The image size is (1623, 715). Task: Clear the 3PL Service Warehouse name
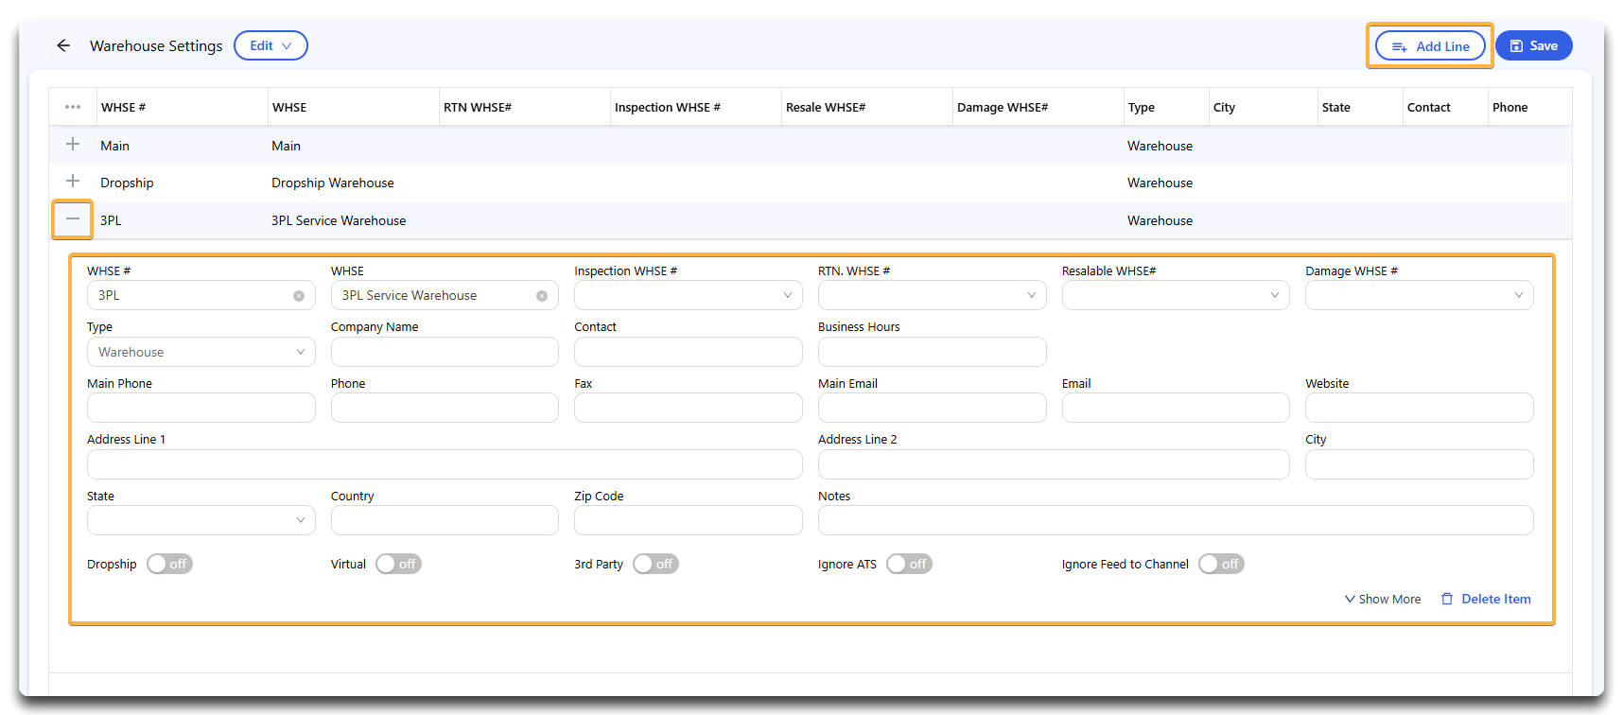tap(542, 296)
